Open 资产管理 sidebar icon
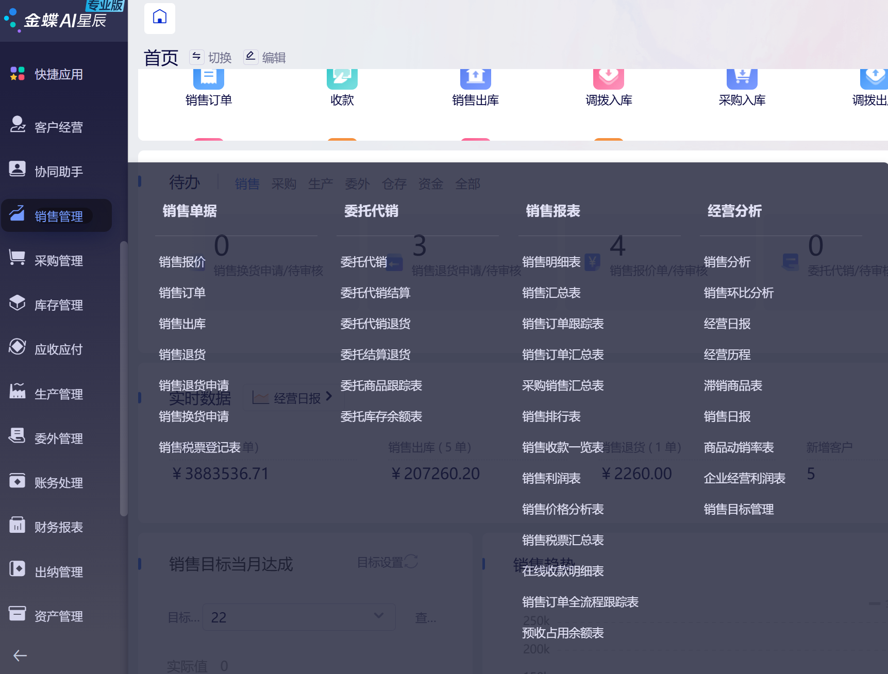 18,613
